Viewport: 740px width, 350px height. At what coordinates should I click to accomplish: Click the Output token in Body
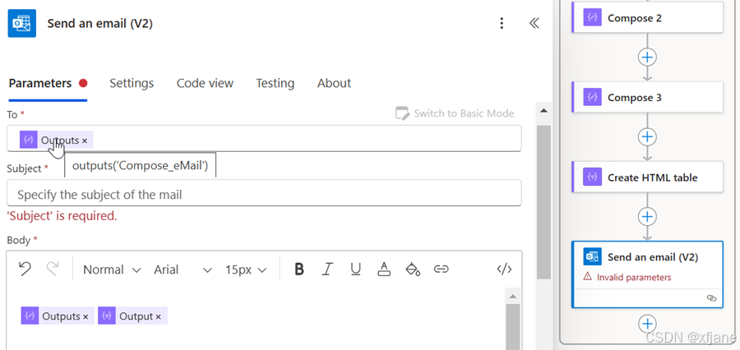coord(132,316)
